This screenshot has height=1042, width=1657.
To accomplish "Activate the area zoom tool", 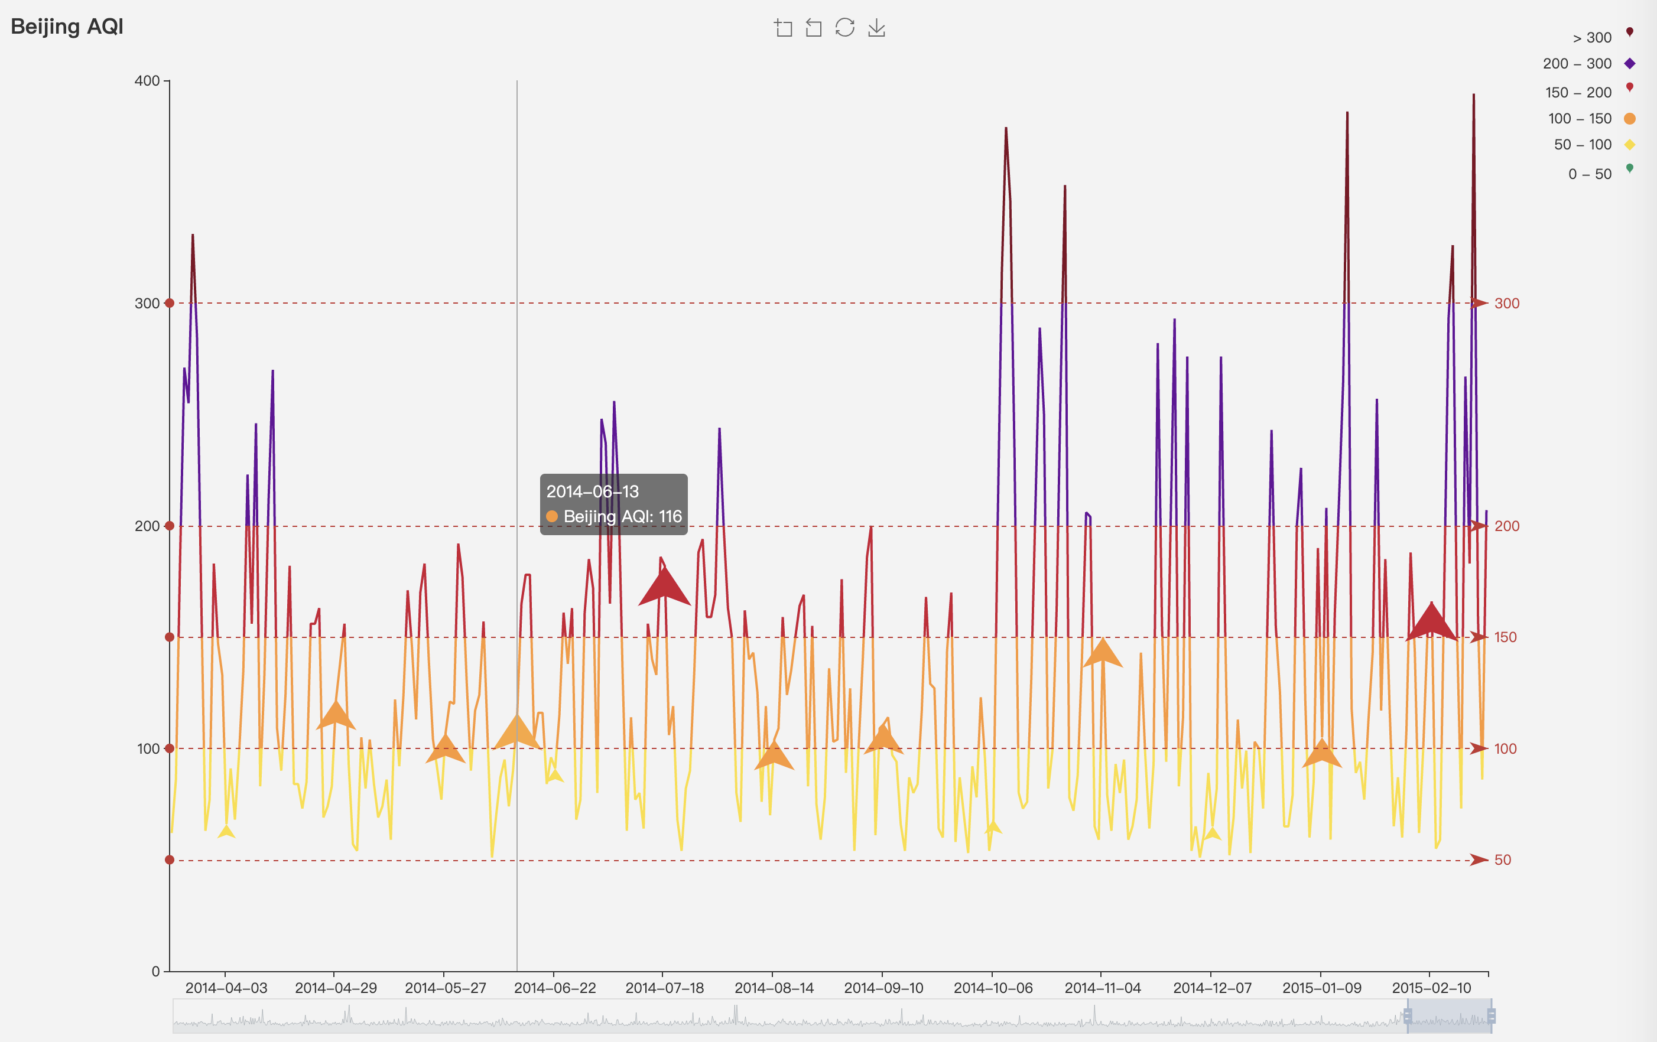I will click(x=783, y=28).
